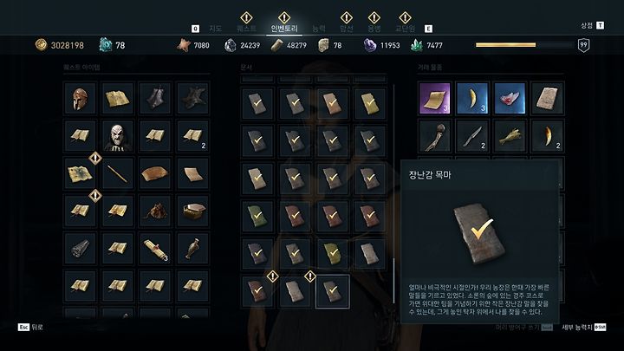Select the wooden chest quest item

[x=192, y=211]
